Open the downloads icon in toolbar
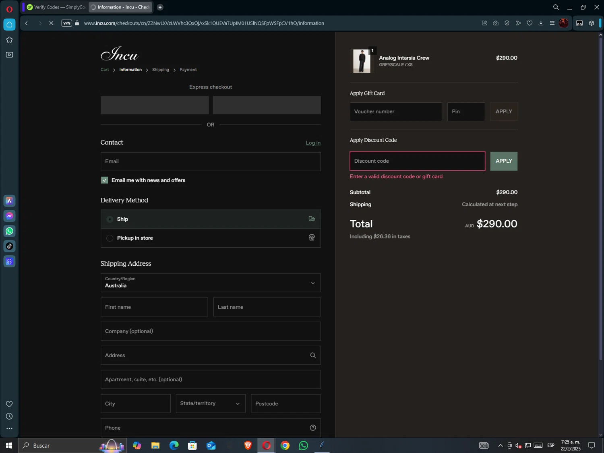 click(541, 23)
